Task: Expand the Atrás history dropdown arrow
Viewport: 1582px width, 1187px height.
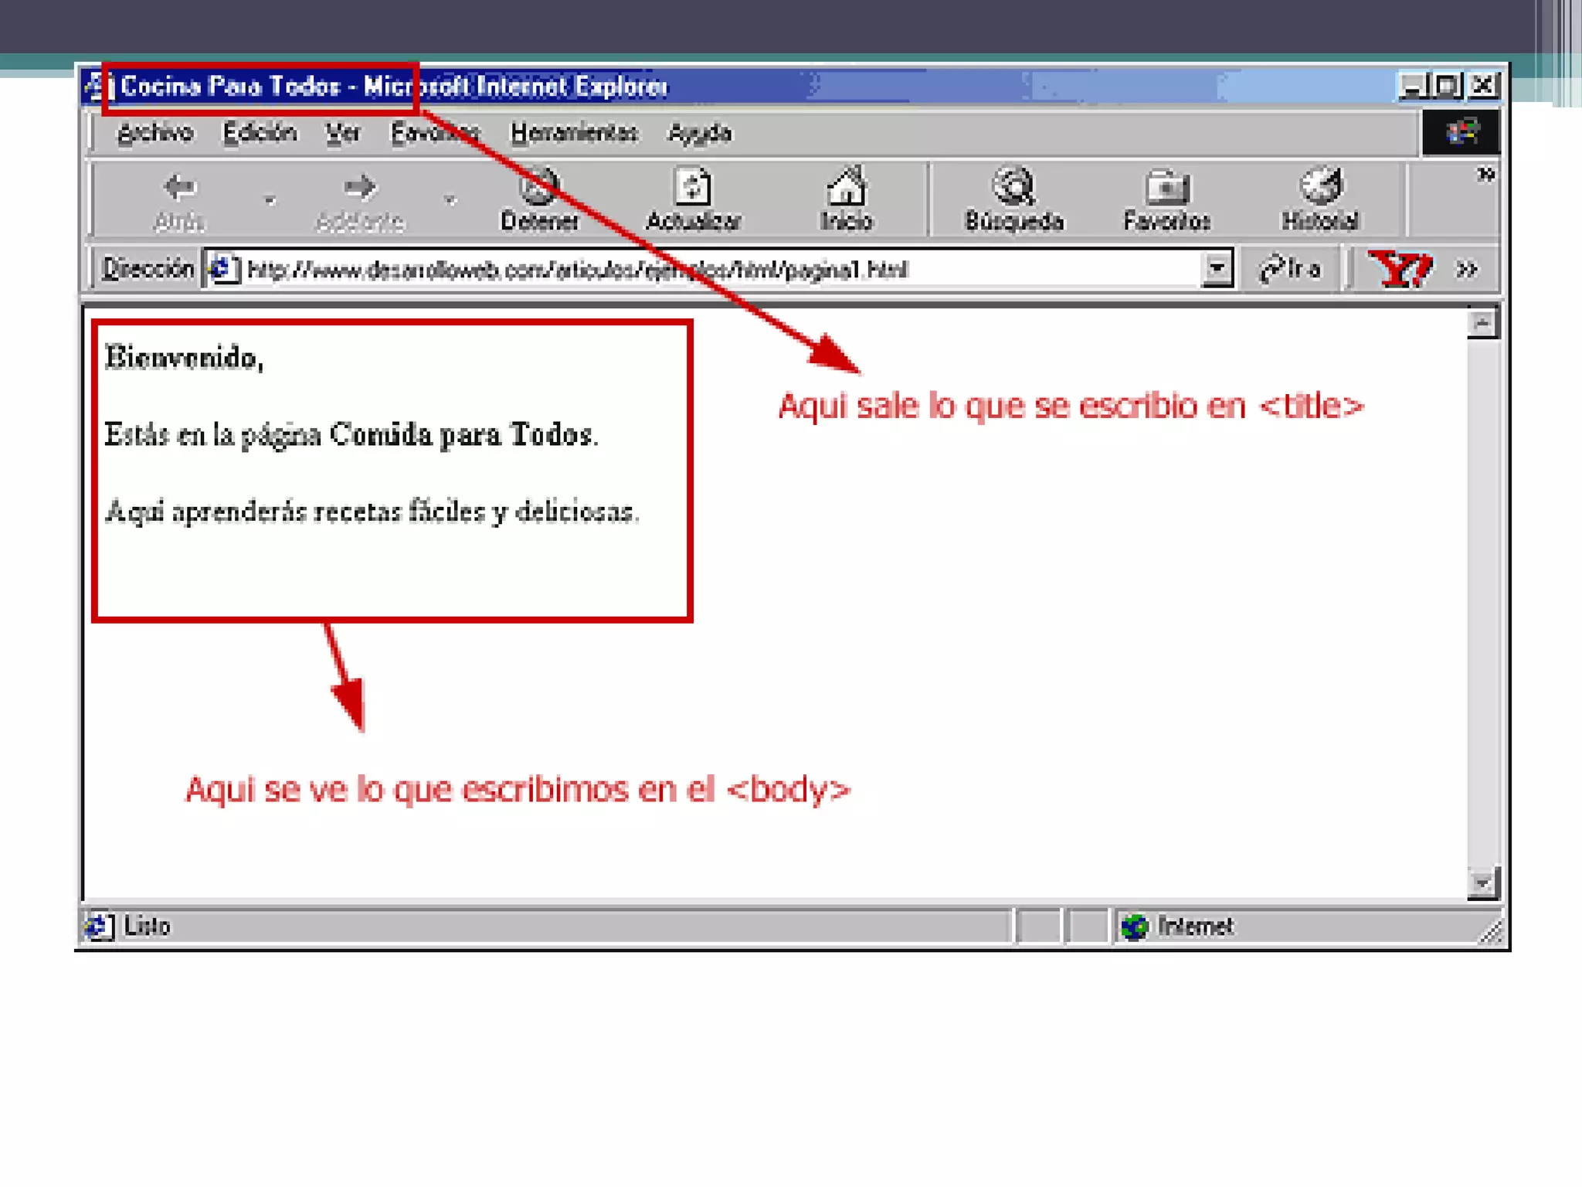Action: (x=270, y=201)
